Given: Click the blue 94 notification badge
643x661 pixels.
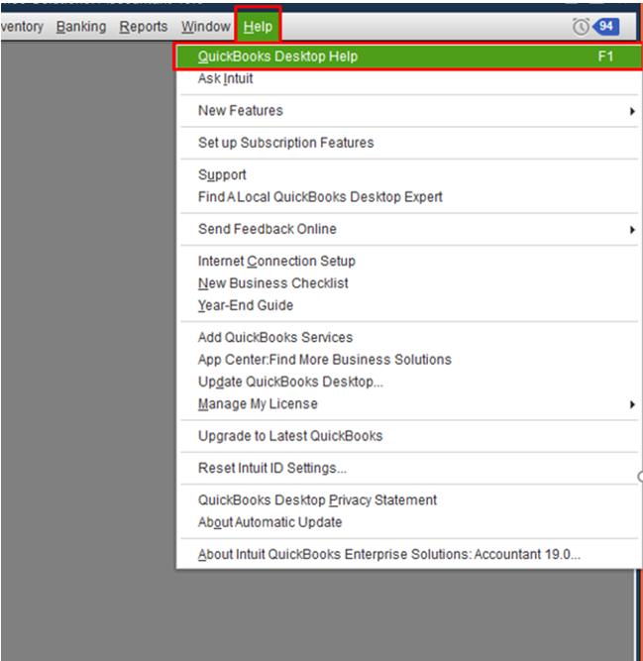Looking at the screenshot, I should tap(606, 27).
